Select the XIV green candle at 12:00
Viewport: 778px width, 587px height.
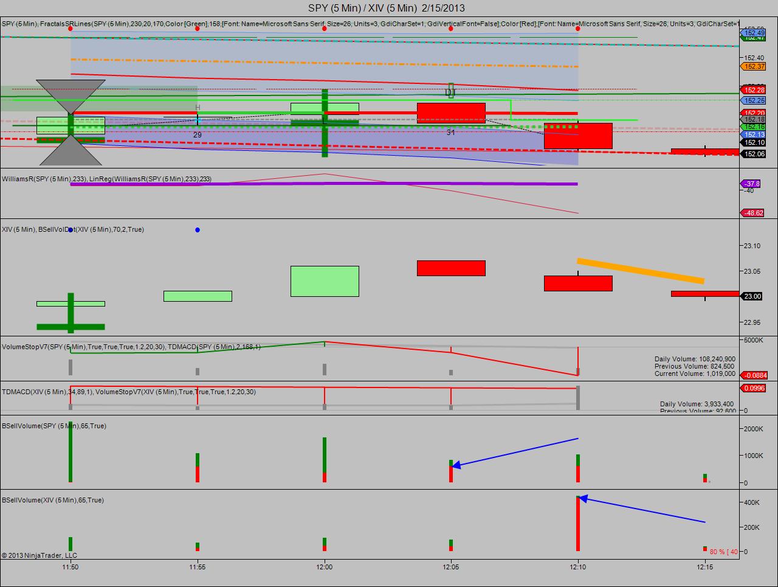click(325, 281)
